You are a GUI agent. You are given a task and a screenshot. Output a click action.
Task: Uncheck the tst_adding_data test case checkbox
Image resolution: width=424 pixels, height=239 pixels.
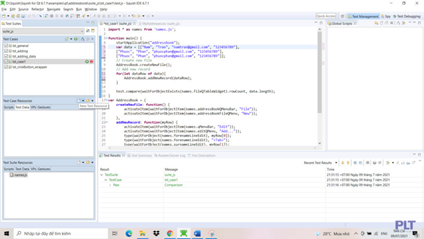[x=6, y=56]
